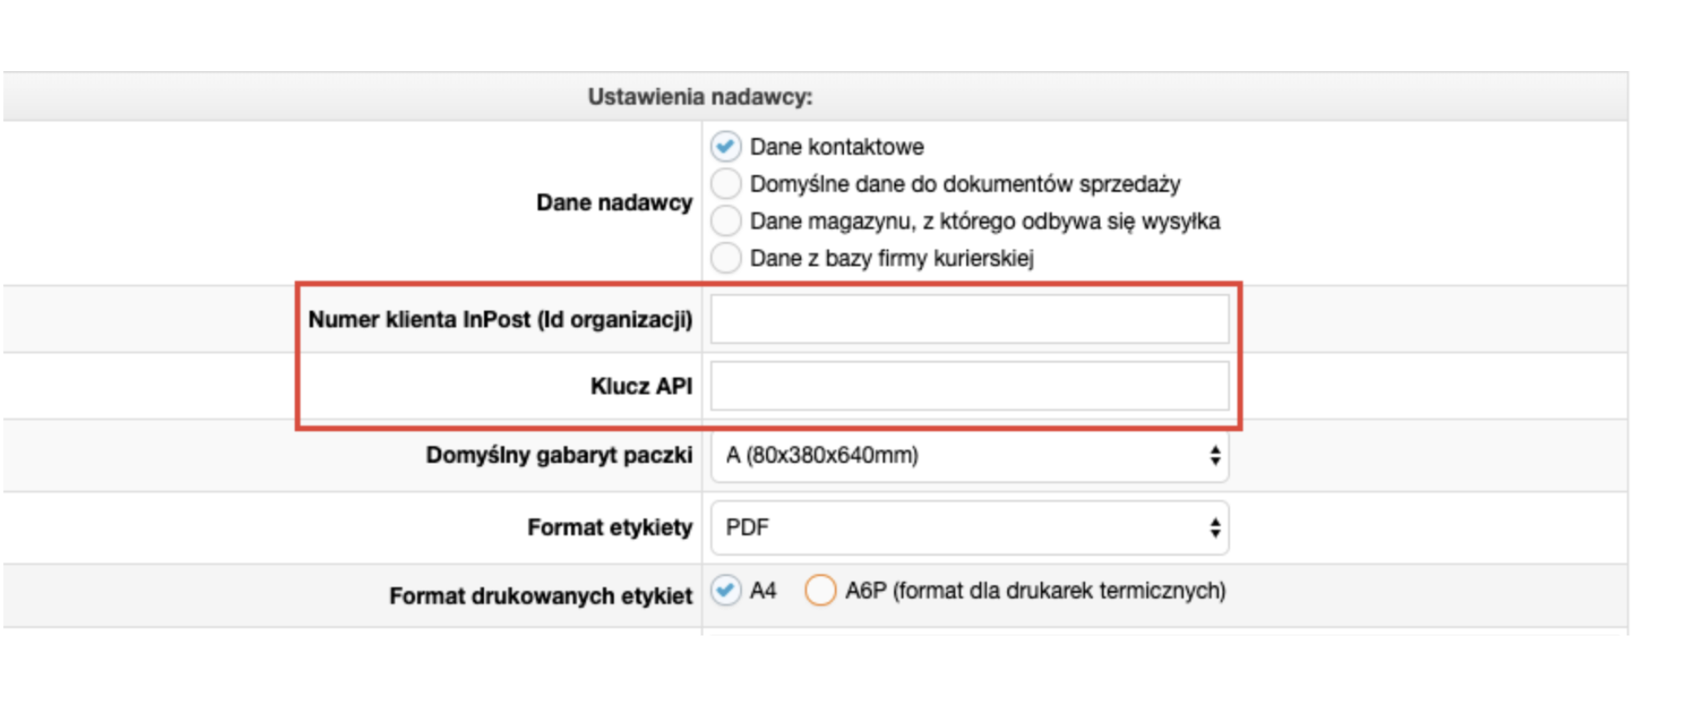Select 'Dane magazynu, z którego odbywa się wysyłka'
1683x705 pixels.
[726, 221]
